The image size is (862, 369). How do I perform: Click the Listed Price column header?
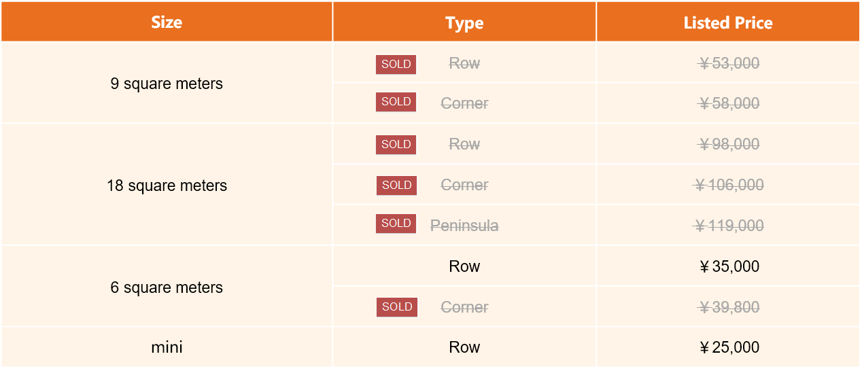(x=728, y=22)
